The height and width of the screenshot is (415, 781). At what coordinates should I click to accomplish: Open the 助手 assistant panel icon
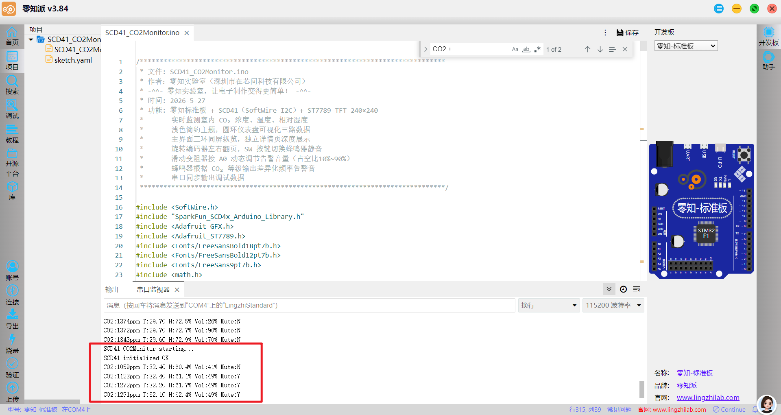point(768,61)
